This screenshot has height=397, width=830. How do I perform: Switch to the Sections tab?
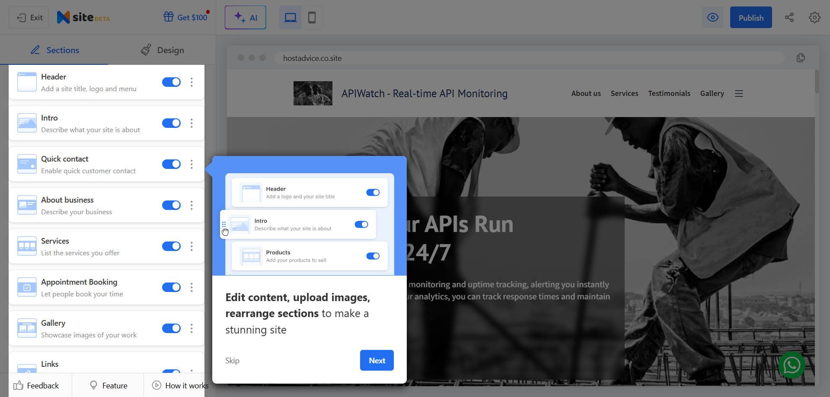pos(54,50)
